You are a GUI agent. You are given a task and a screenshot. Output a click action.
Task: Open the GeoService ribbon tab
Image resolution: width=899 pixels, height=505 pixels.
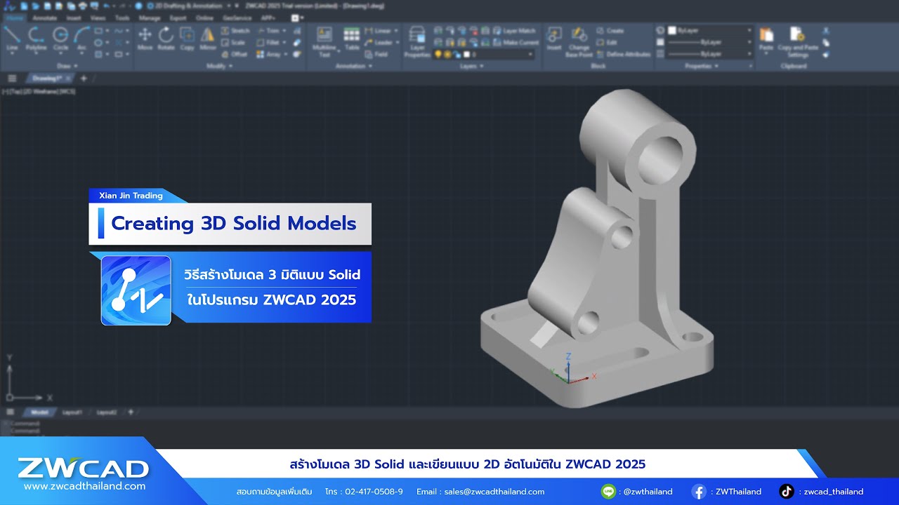237,18
